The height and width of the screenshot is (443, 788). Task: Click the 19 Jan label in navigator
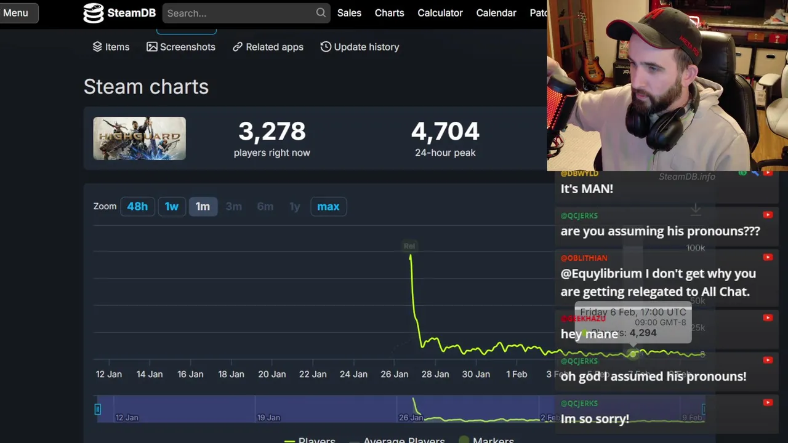coord(268,417)
